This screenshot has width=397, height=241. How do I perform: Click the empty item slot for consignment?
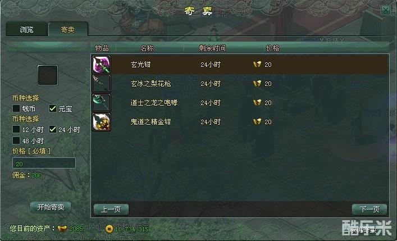(48, 75)
